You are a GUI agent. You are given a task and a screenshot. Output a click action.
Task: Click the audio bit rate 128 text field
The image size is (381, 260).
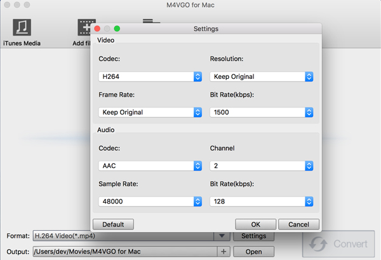(258, 202)
